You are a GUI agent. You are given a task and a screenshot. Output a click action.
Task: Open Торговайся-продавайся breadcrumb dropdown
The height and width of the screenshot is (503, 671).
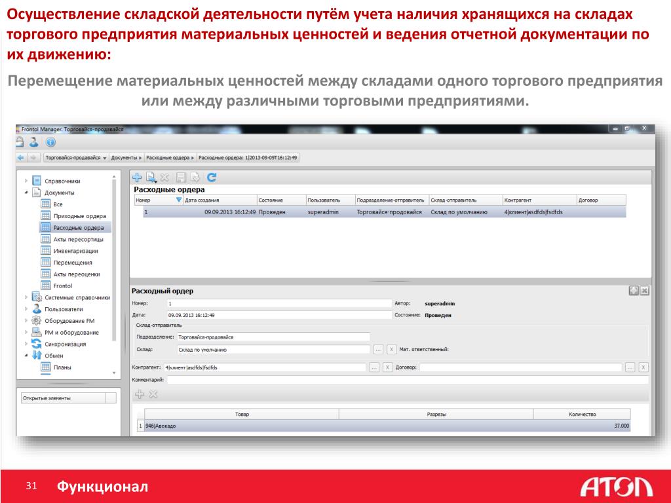click(x=76, y=157)
